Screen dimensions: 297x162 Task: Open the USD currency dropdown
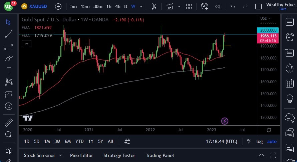coord(265,18)
